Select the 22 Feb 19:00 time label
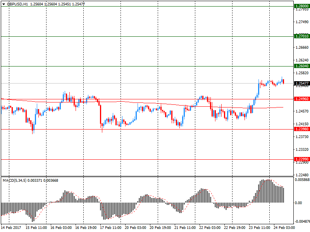This screenshot has width=310, height=232. [235, 228]
